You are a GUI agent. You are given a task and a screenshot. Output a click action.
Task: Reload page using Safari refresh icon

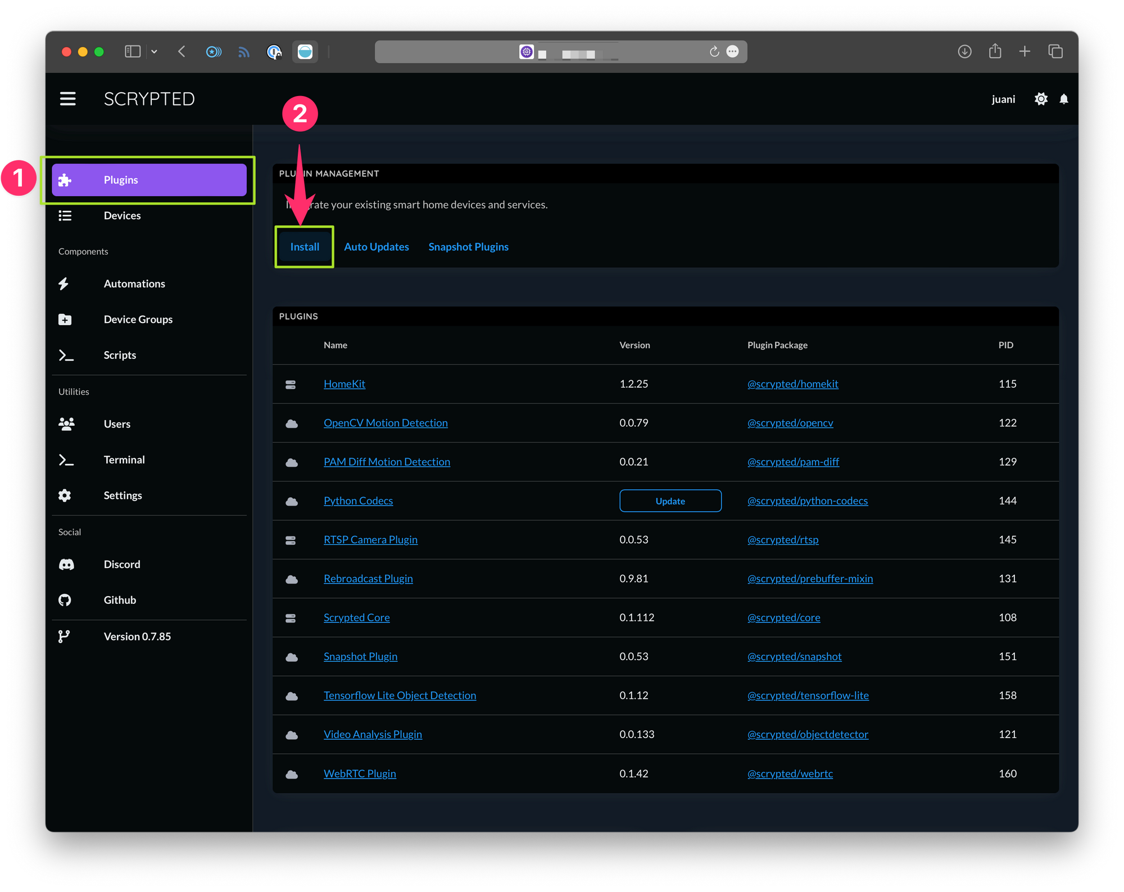point(714,52)
